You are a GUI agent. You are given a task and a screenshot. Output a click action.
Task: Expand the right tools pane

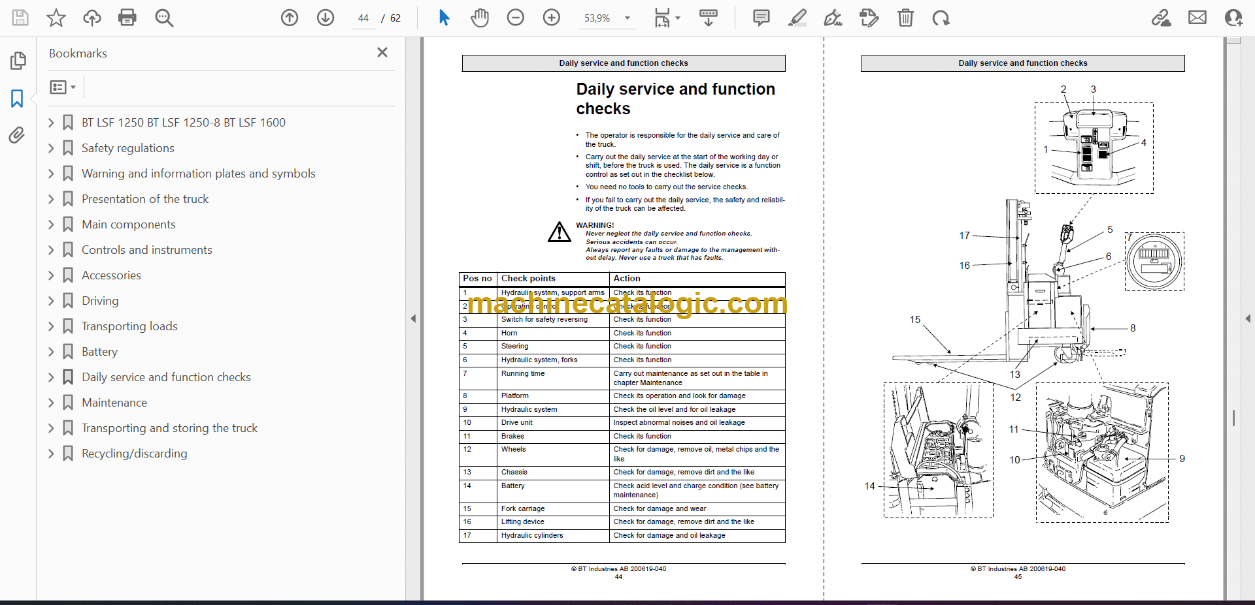tap(1248, 318)
